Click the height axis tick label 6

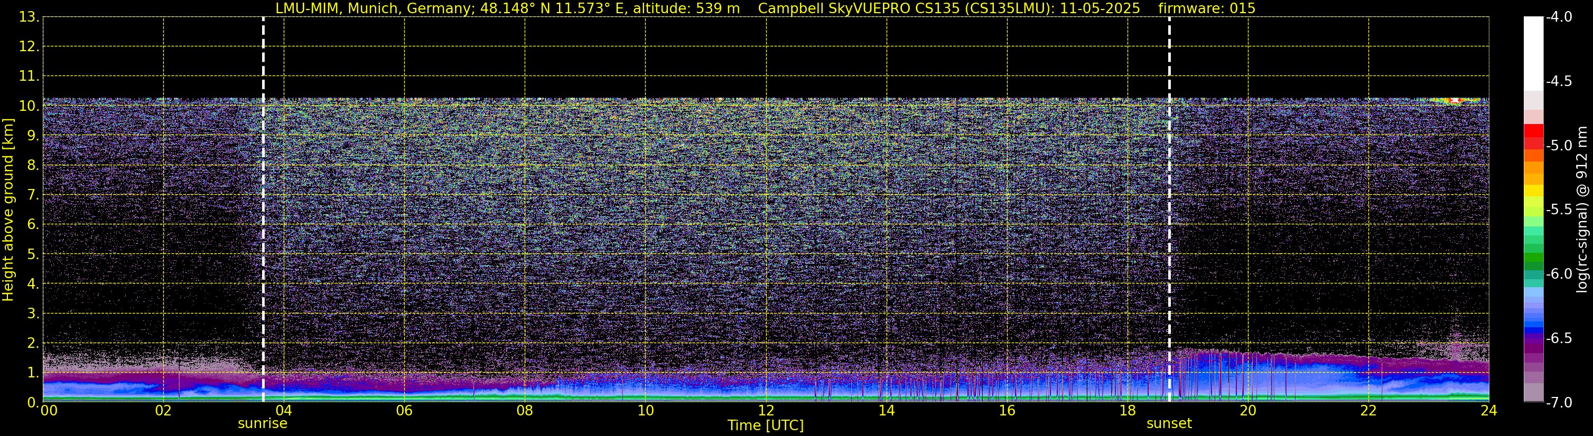(32, 225)
